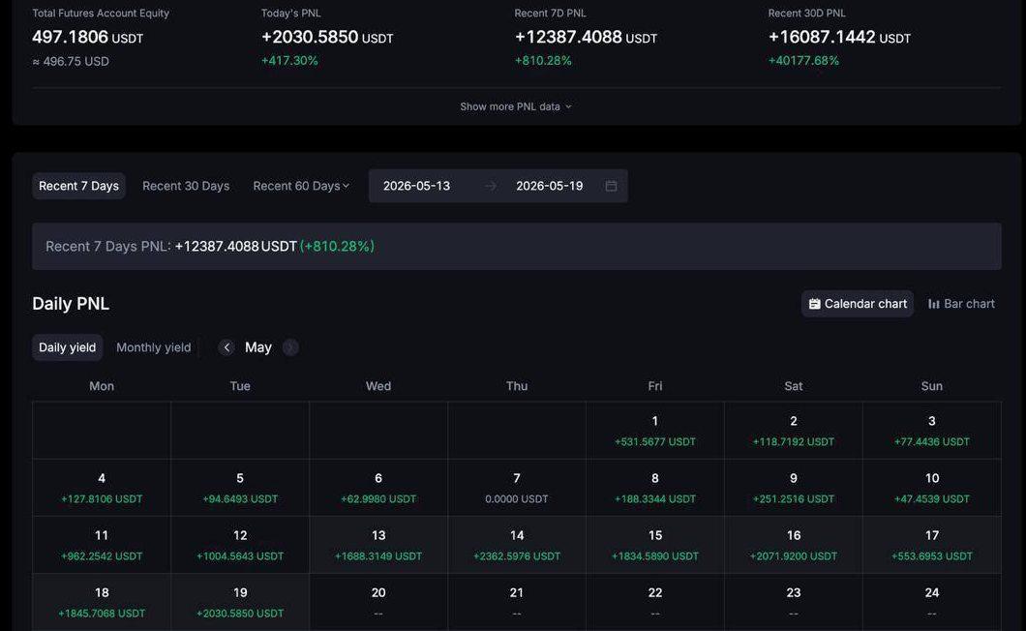The height and width of the screenshot is (631, 1026).
Task: Select May 10 cell +47.4539 USDT
Action: (932, 488)
